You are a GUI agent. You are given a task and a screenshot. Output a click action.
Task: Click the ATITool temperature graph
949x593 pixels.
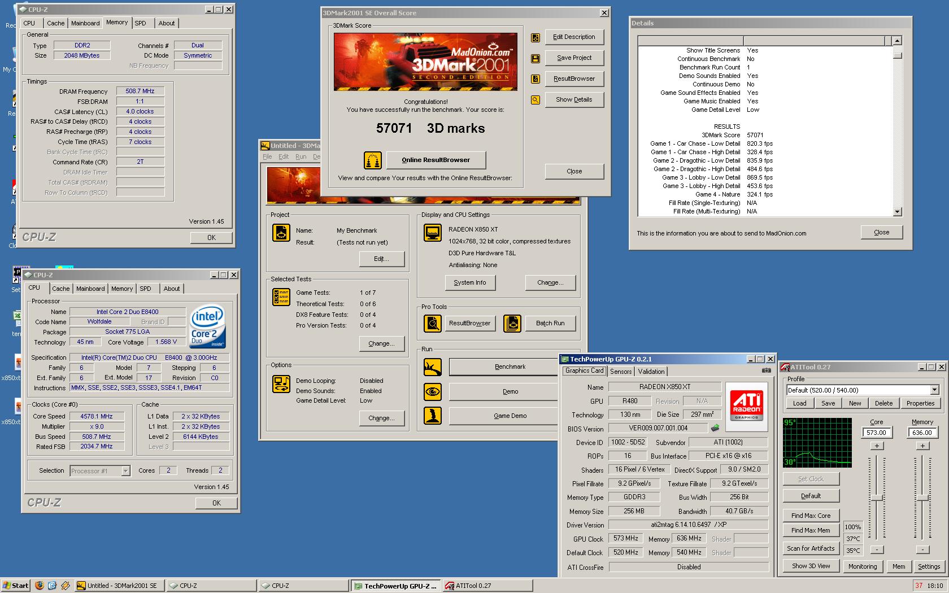pos(817,443)
